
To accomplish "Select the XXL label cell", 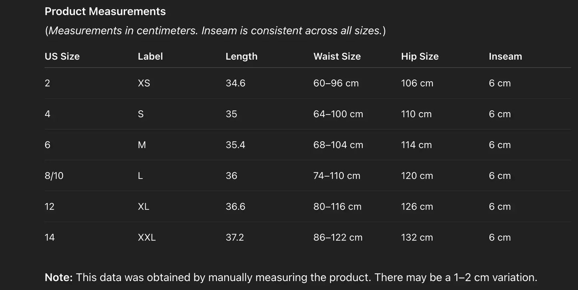I will click(x=147, y=238).
